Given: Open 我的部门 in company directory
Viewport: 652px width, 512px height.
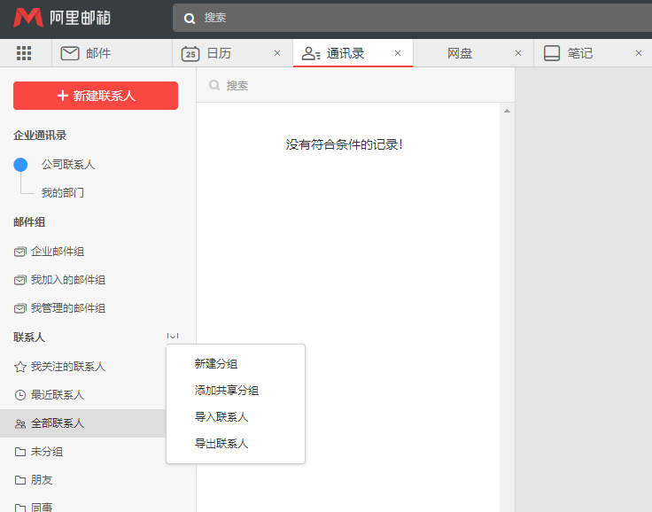Looking at the screenshot, I should (x=62, y=193).
